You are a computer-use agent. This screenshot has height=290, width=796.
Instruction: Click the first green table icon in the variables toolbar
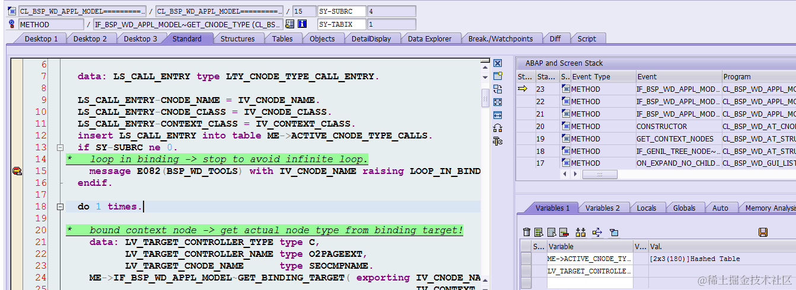click(x=539, y=232)
